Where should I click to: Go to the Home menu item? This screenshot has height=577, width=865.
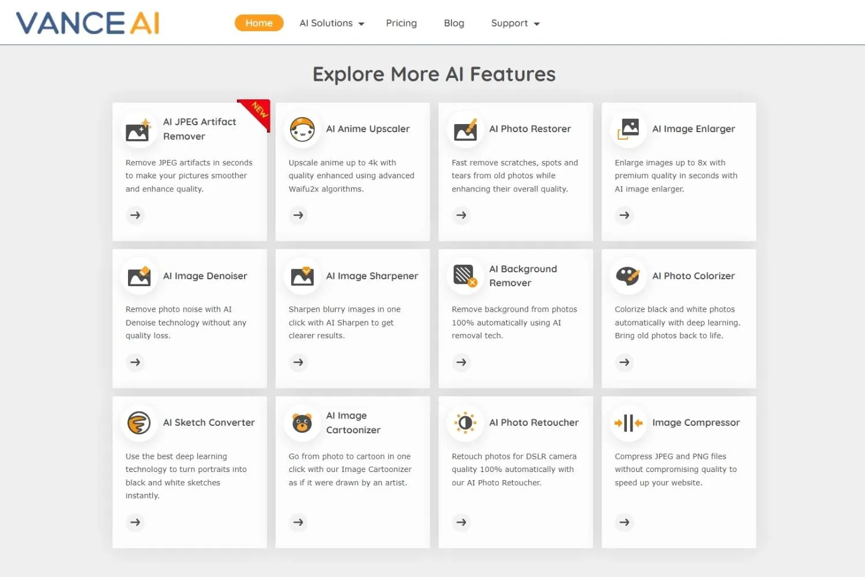pos(259,23)
